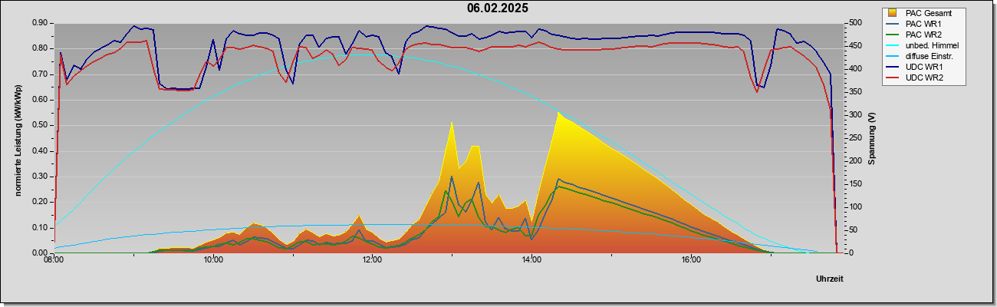Screen dimensions: 997x307
Task: Click the 16:00 time axis label
Action: 691,259
